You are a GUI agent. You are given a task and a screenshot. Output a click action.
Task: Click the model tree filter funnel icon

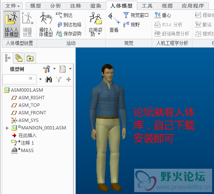click(59, 79)
